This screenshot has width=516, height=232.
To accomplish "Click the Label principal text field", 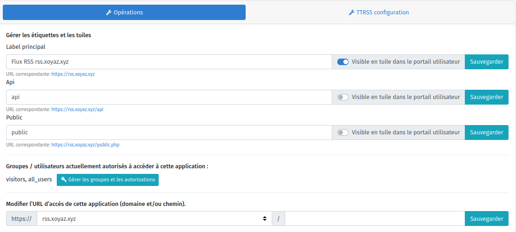I will [x=168, y=62].
